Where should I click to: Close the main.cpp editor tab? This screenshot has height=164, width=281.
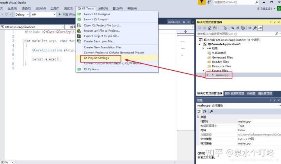pyautogui.click(x=189, y=22)
